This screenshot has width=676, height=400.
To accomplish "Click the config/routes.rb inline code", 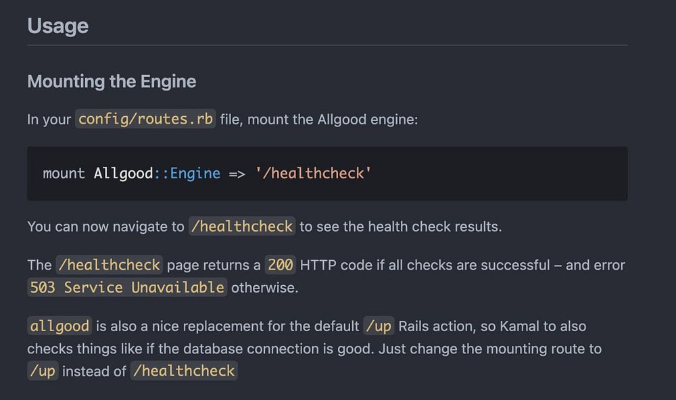I will click(x=145, y=120).
